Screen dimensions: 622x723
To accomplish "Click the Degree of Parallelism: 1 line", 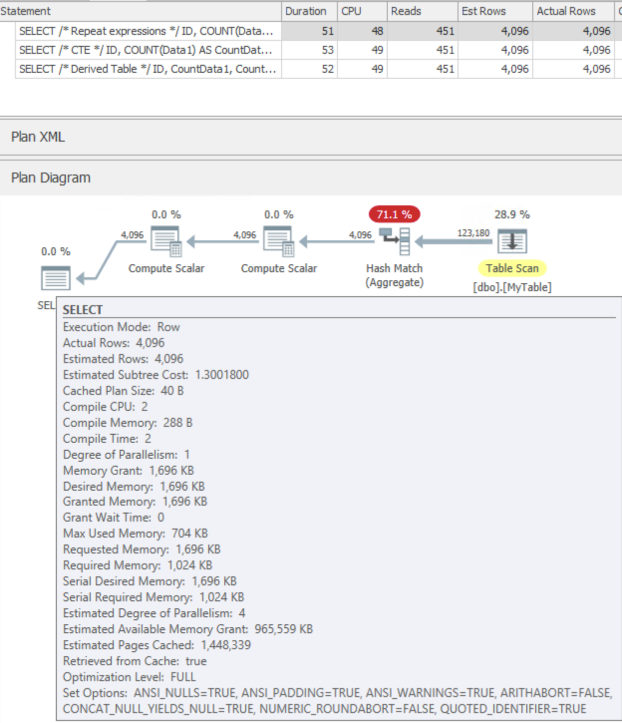I will coord(126,455).
